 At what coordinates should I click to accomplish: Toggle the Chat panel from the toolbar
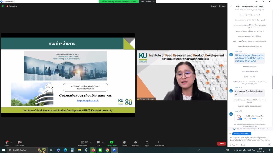pyautogui.click(x=98, y=143)
